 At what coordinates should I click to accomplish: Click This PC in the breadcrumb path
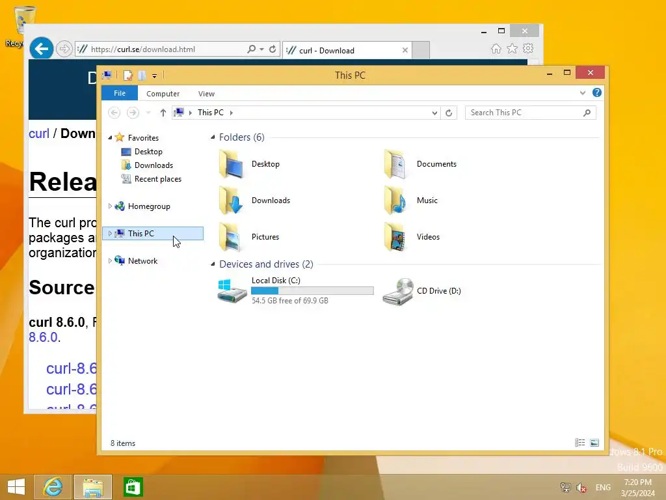tap(211, 113)
